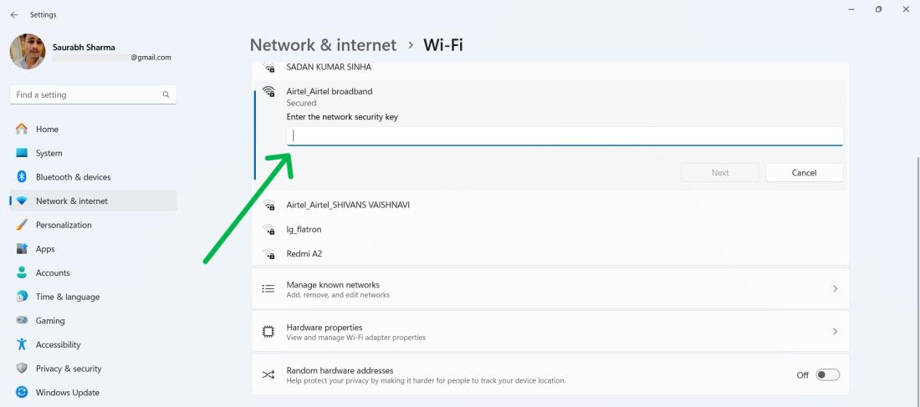Click the Gaming controller icon
This screenshot has width=920, height=407.
[x=22, y=321]
